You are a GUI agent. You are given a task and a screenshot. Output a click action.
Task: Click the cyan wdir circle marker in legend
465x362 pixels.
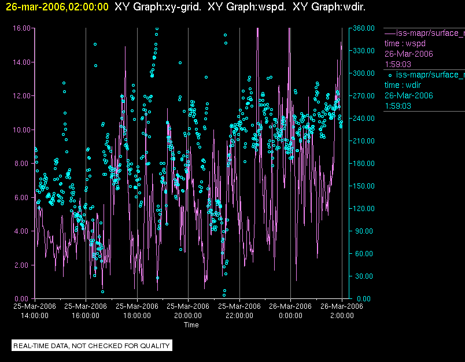tap(390, 75)
